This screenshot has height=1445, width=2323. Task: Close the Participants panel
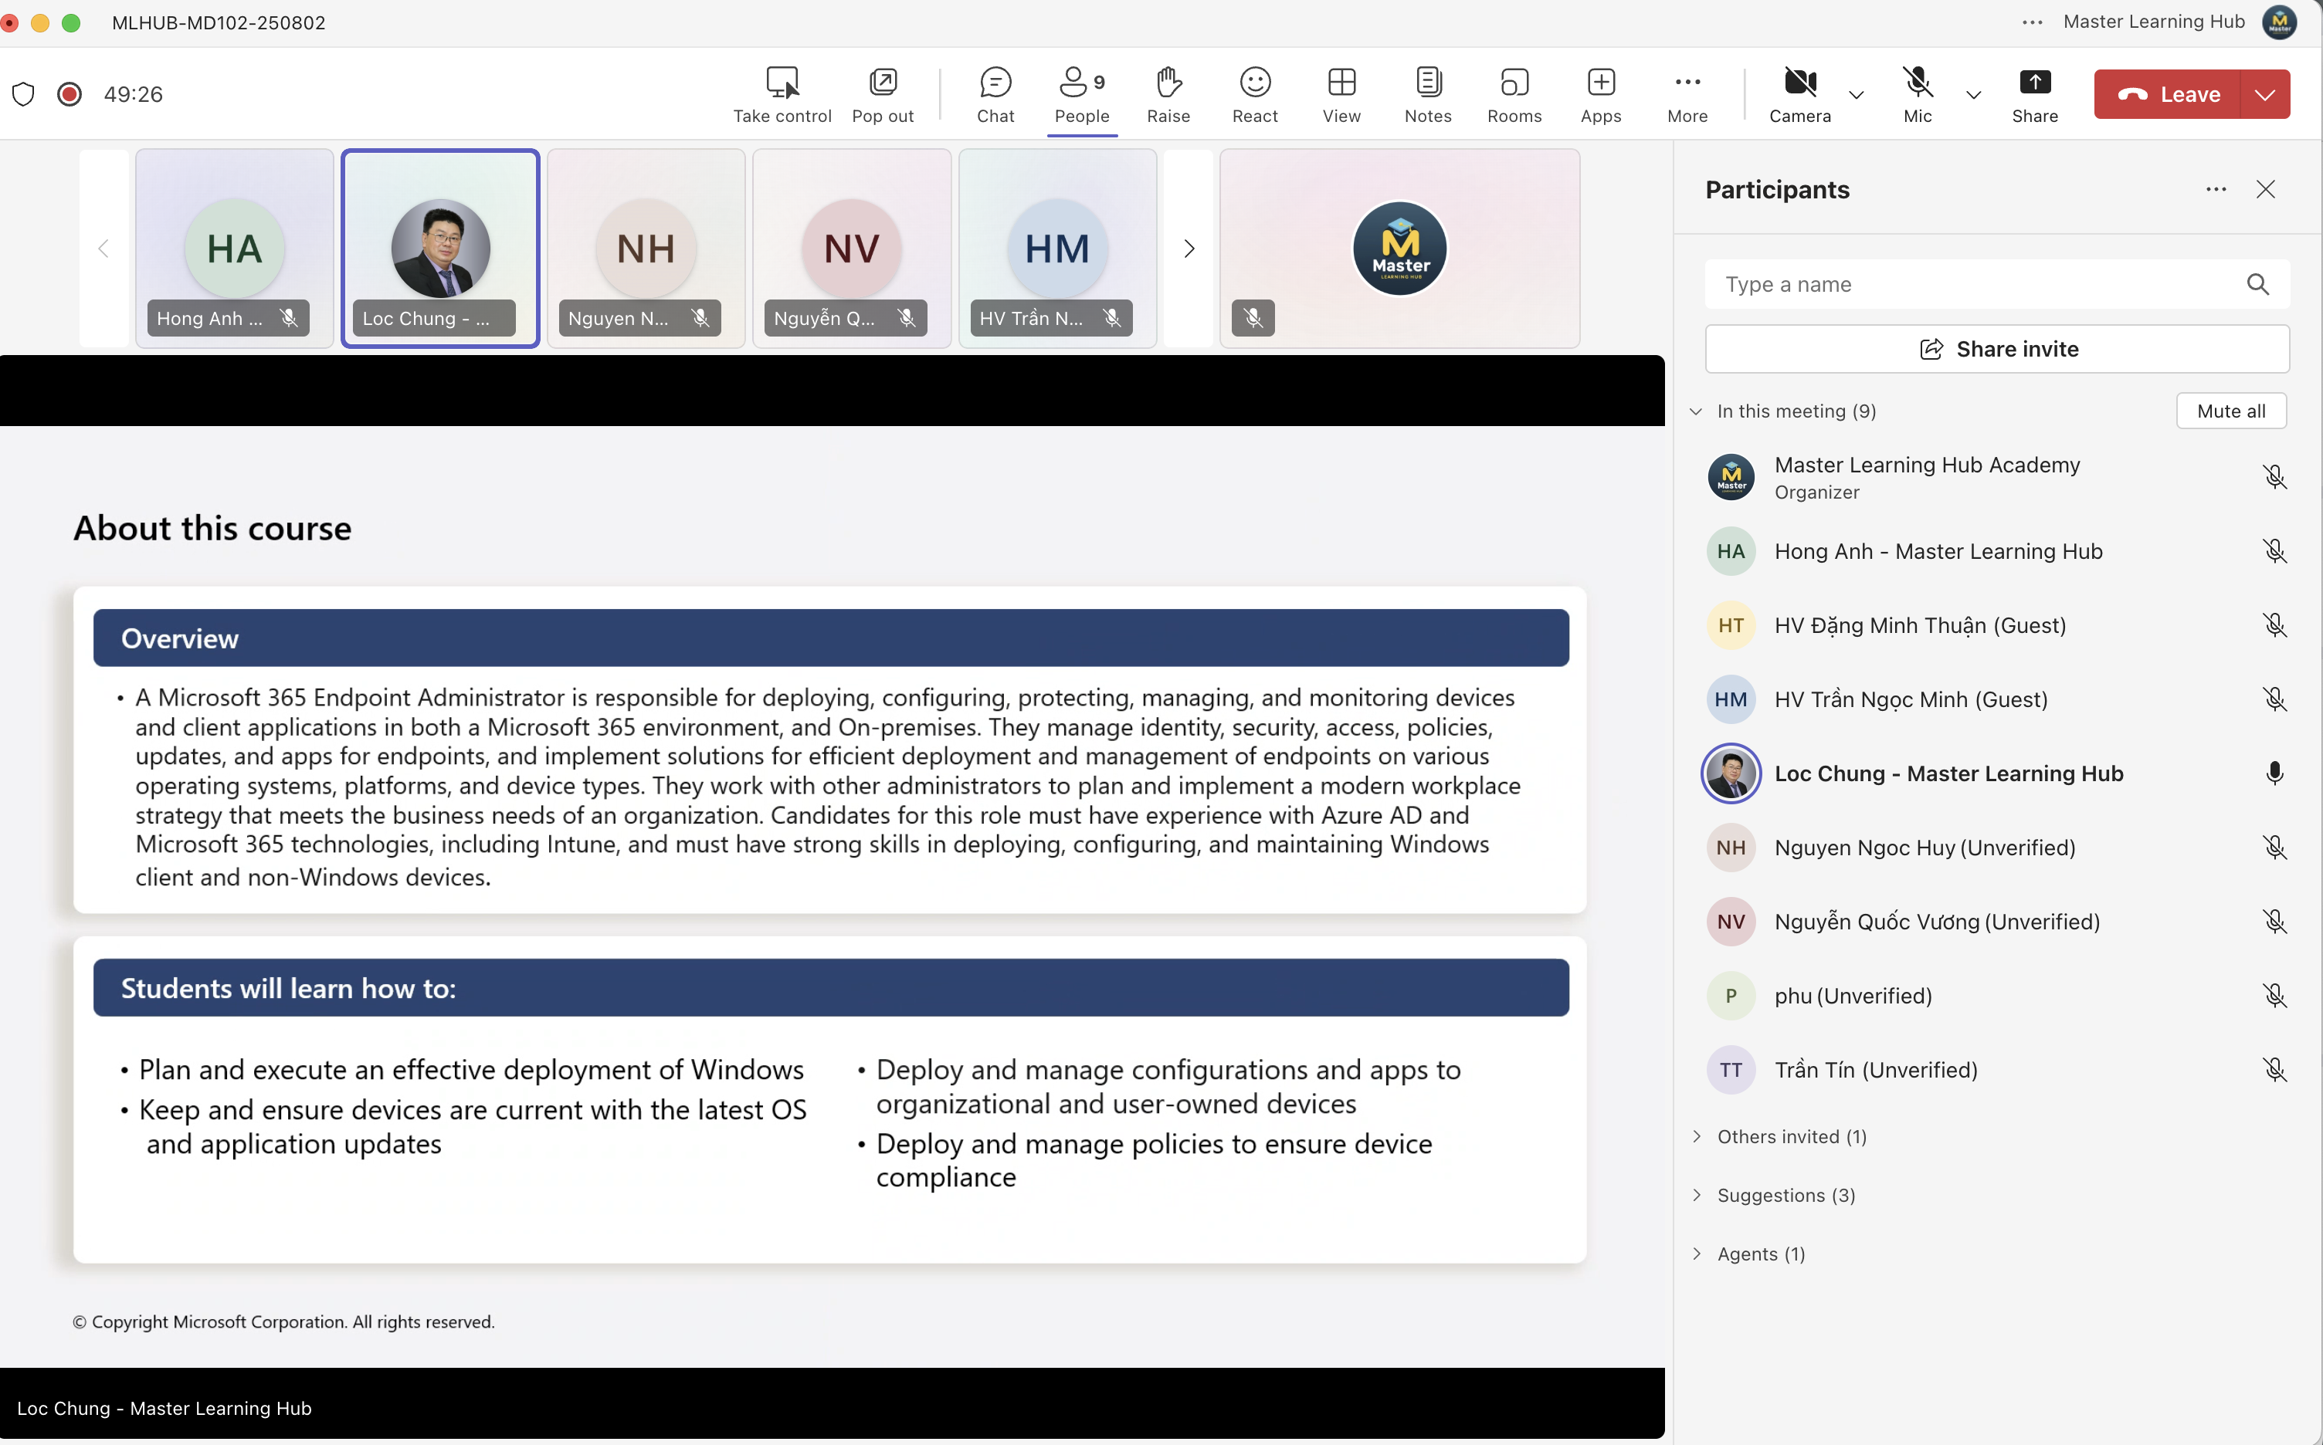coord(2266,189)
